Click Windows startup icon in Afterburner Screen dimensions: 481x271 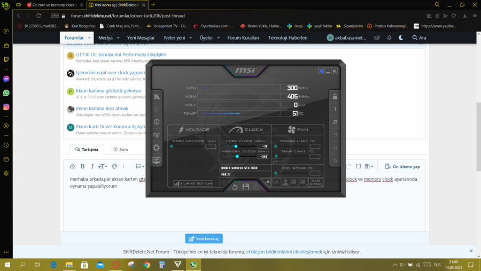[x=322, y=71]
